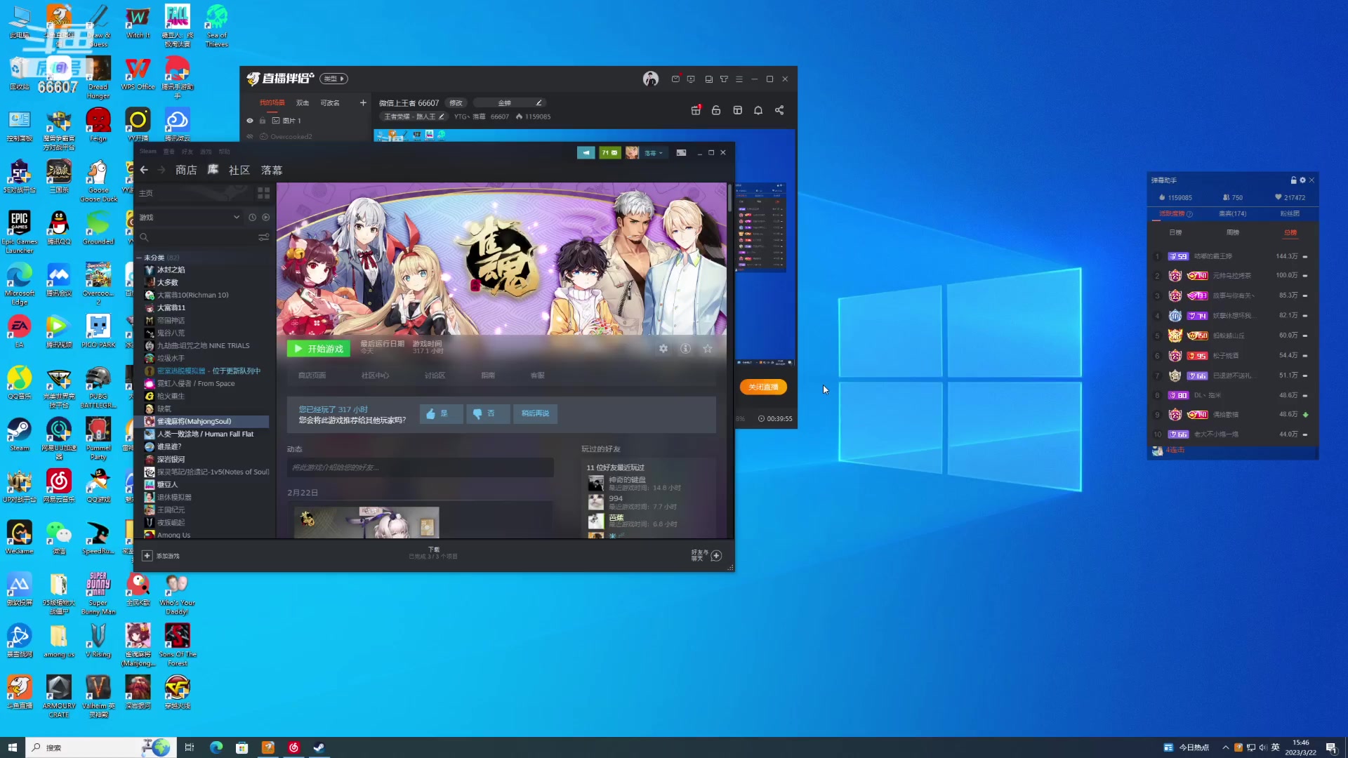Click the ready-to-play filter icon in library
The height and width of the screenshot is (758, 1348).
click(x=266, y=218)
